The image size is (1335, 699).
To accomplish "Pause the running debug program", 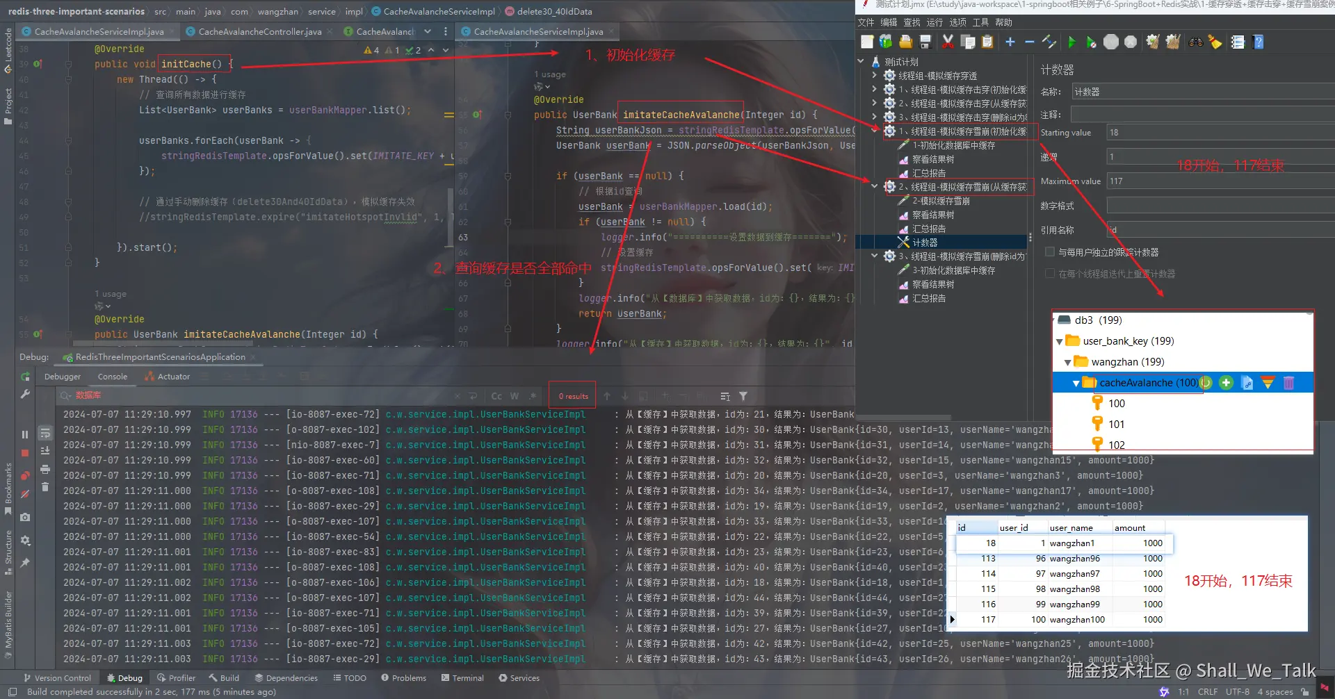I will pyautogui.click(x=25, y=434).
